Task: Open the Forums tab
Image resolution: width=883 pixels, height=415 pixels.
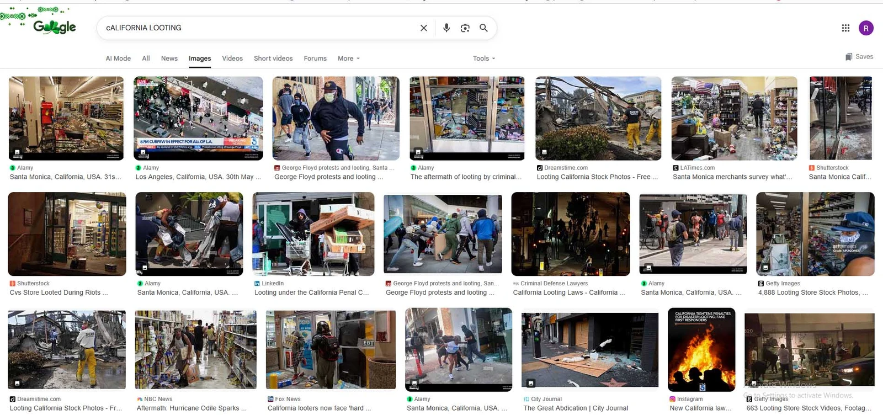Action: point(315,58)
